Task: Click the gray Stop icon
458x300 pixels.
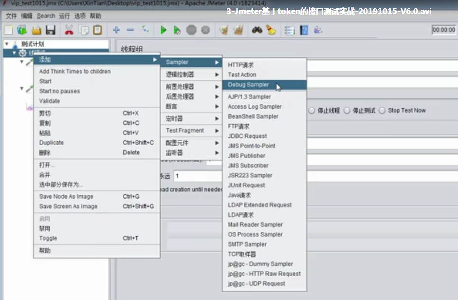Action: [x=191, y=30]
